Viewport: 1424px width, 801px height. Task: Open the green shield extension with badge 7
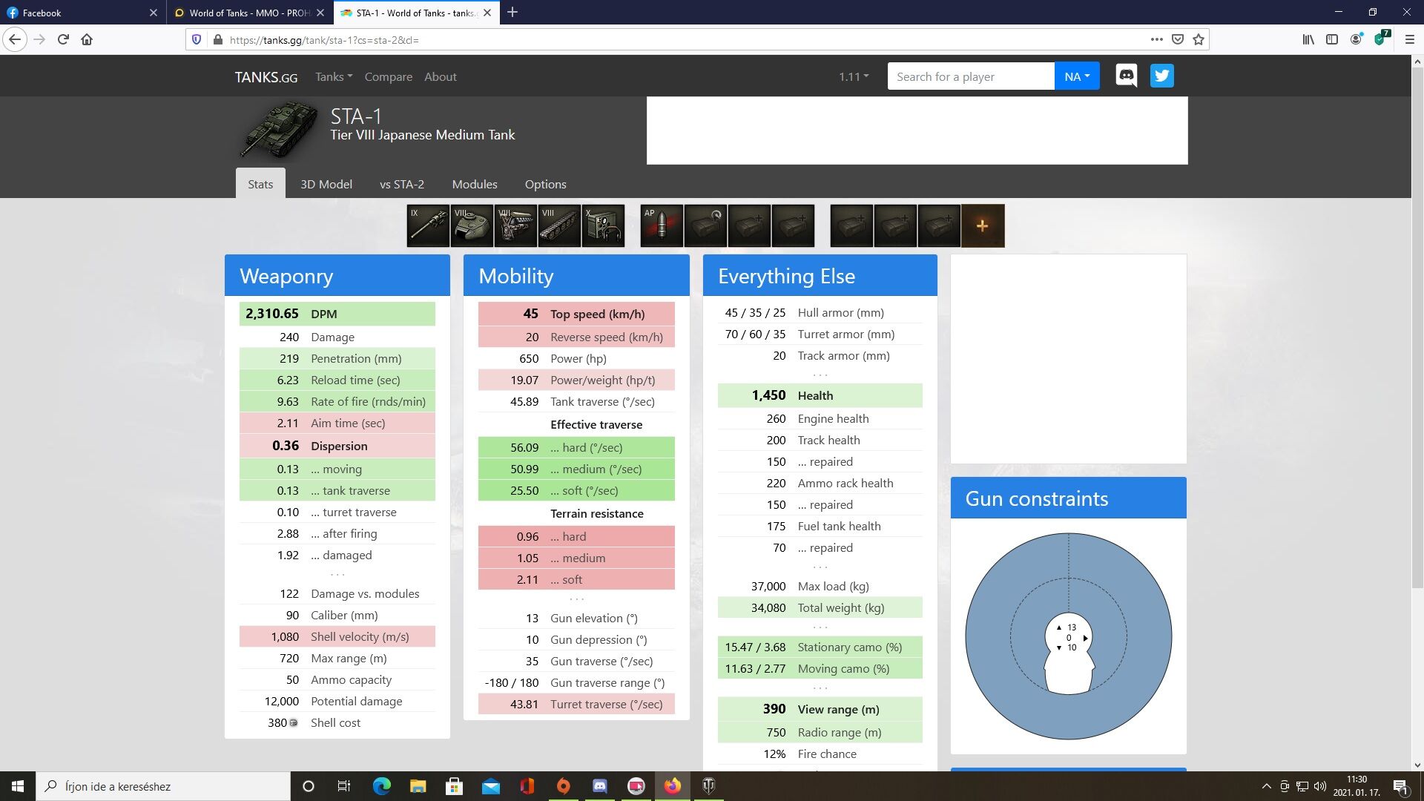1381,39
